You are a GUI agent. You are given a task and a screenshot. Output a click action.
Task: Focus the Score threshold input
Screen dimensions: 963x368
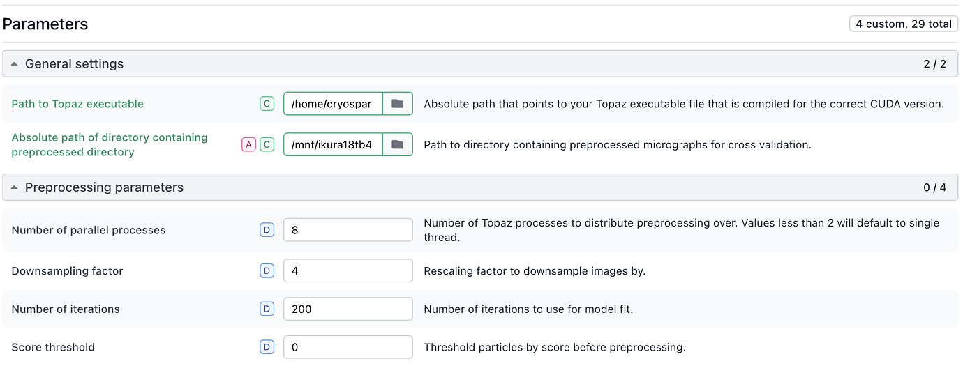coord(348,347)
